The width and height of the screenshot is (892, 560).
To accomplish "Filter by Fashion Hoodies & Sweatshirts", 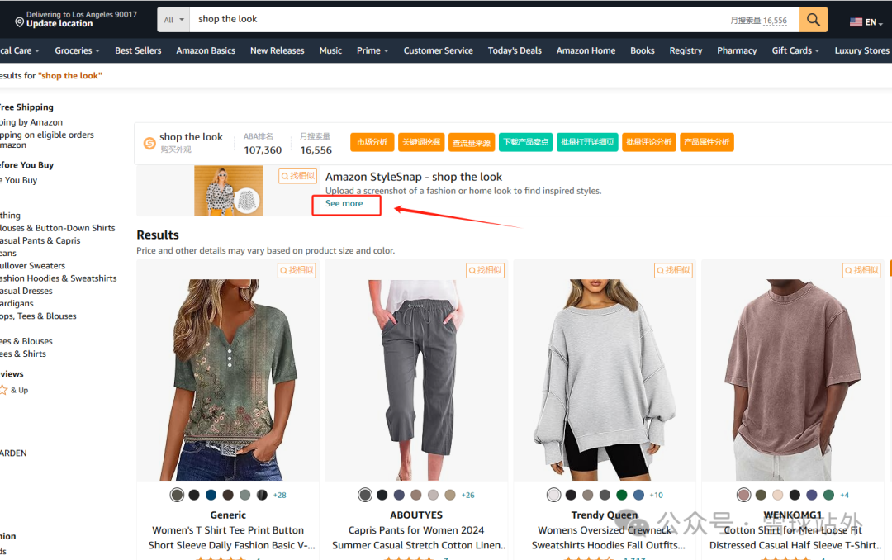I will (x=58, y=278).
